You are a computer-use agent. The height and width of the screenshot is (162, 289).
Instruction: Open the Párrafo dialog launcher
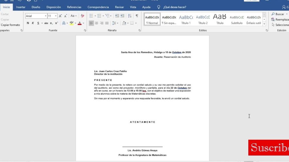[x=139, y=30]
